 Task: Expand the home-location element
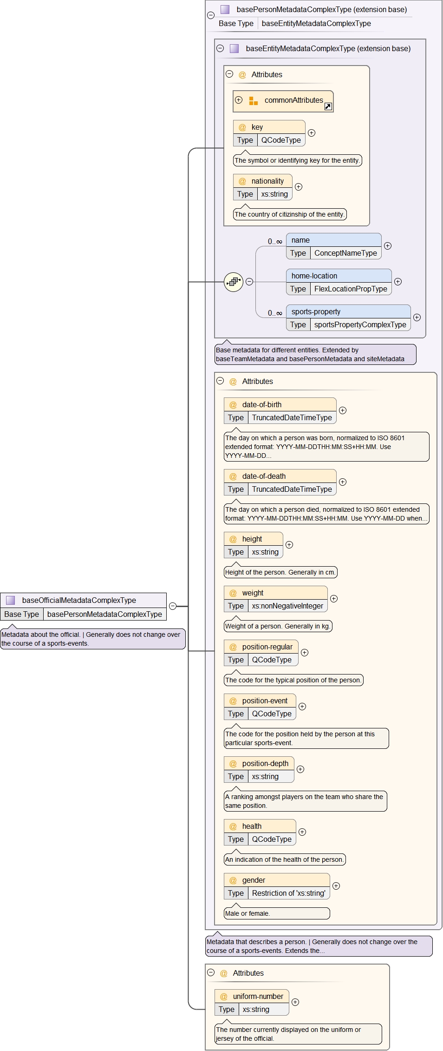[x=398, y=282]
